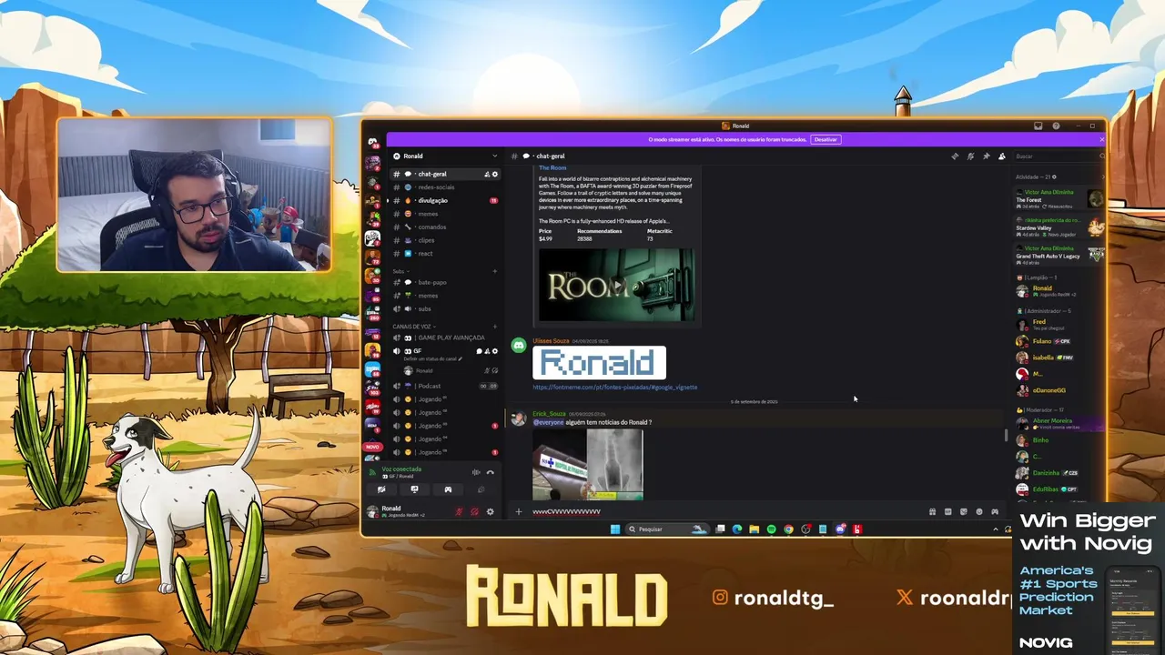1165x655 pixels.
Task: Expand Atividade section arrow
Action: [1101, 176]
